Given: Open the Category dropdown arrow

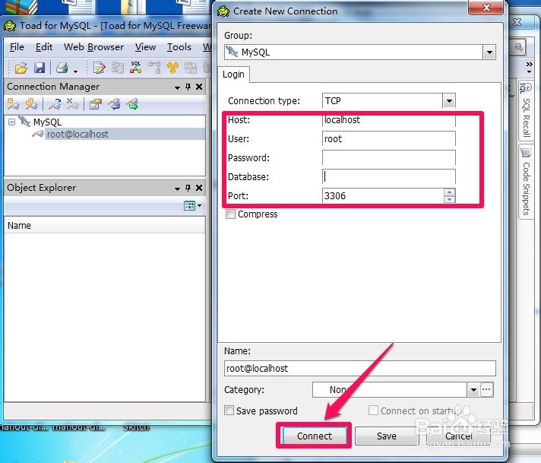Looking at the screenshot, I should pyautogui.click(x=473, y=390).
